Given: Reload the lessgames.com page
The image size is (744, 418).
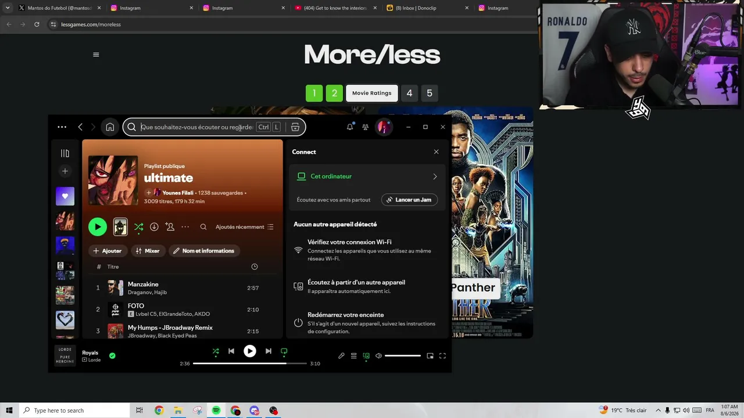Looking at the screenshot, I should click(37, 24).
